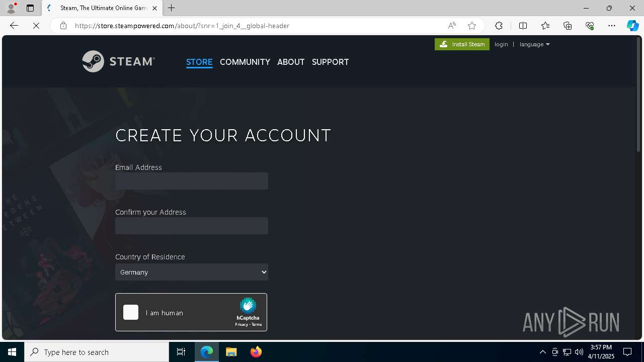
Task: Open the taskbar clock and date
Action: 602,352
